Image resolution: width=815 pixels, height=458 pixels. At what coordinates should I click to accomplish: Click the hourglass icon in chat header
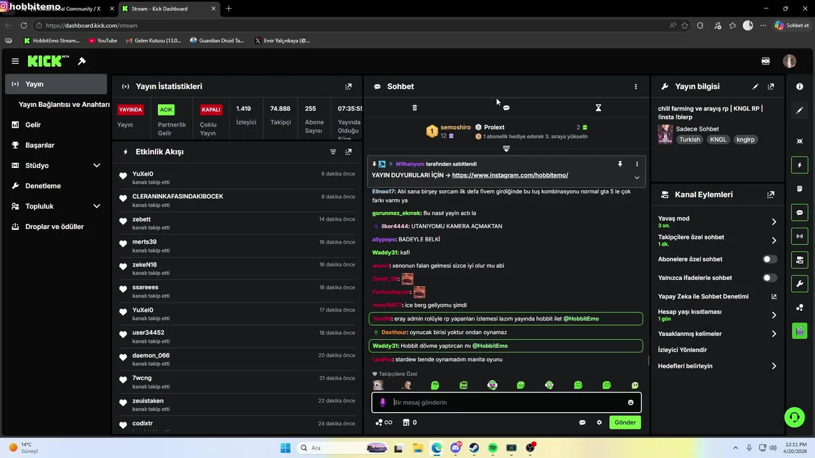[598, 108]
